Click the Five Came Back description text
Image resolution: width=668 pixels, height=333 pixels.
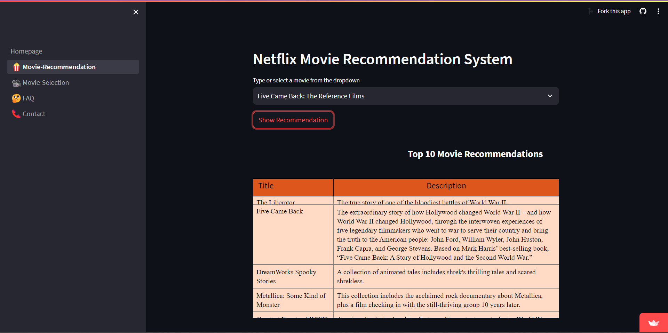point(444,235)
